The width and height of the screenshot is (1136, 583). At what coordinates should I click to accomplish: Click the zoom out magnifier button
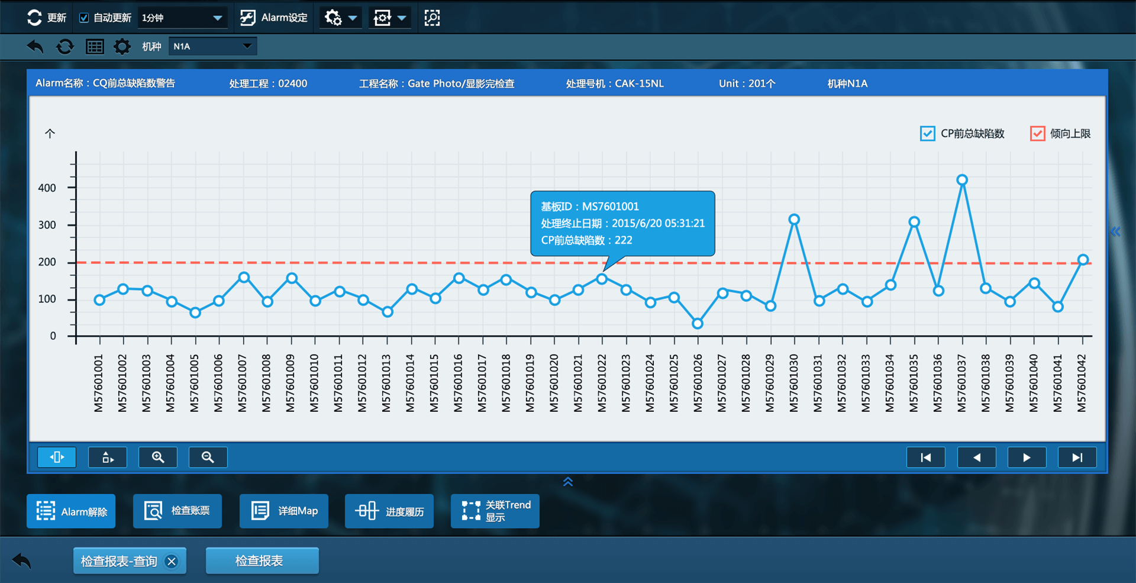(208, 457)
